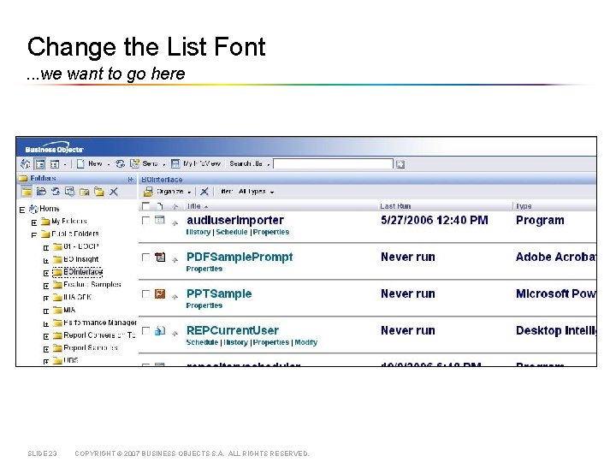Check the PDFSamplePrompt row checkbox
Viewport: 616px width, 462px height.
145,258
